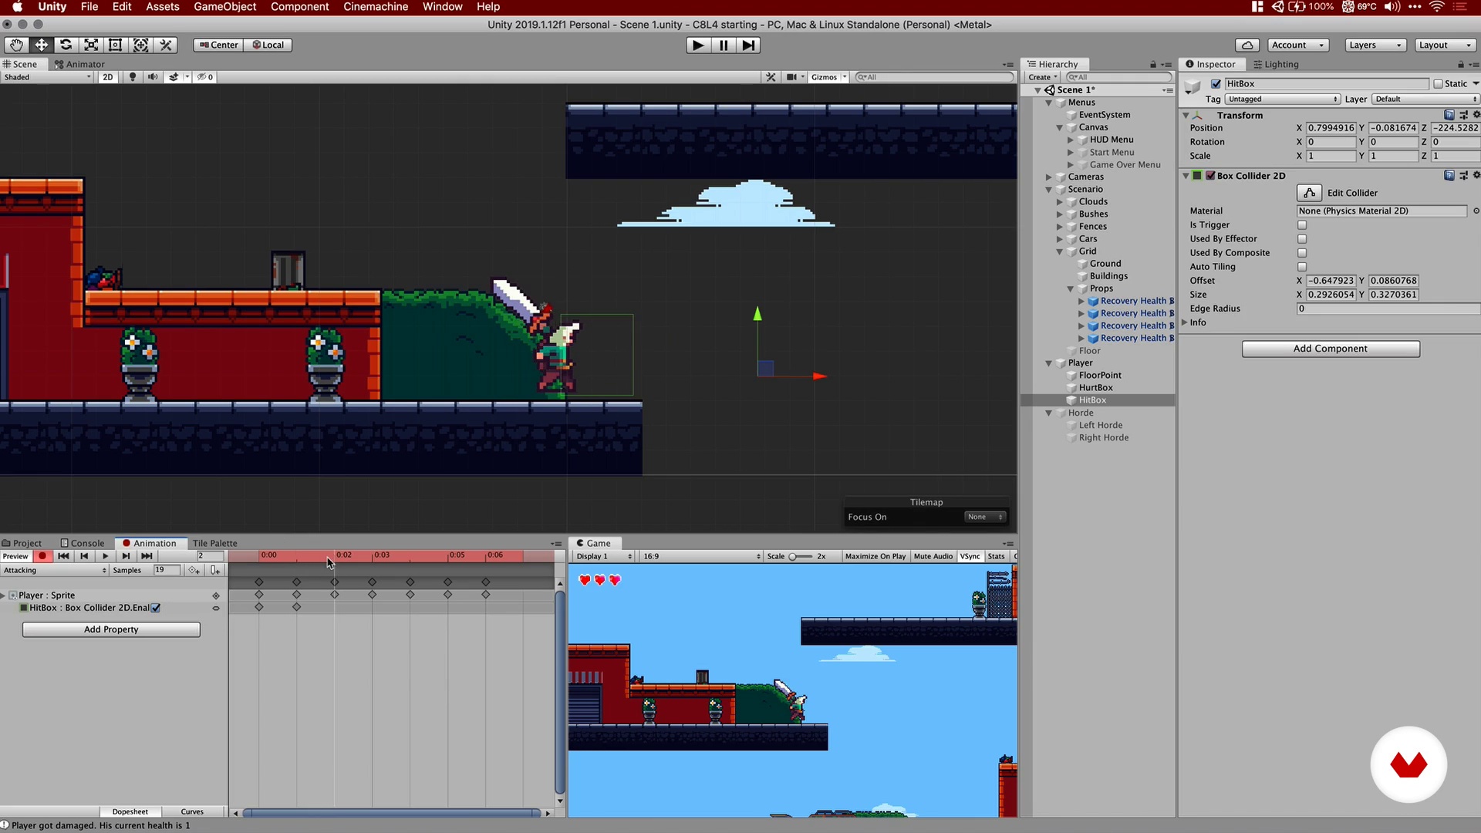The image size is (1481, 833).
Task: Go to first animation keyframe
Action: [x=63, y=556]
